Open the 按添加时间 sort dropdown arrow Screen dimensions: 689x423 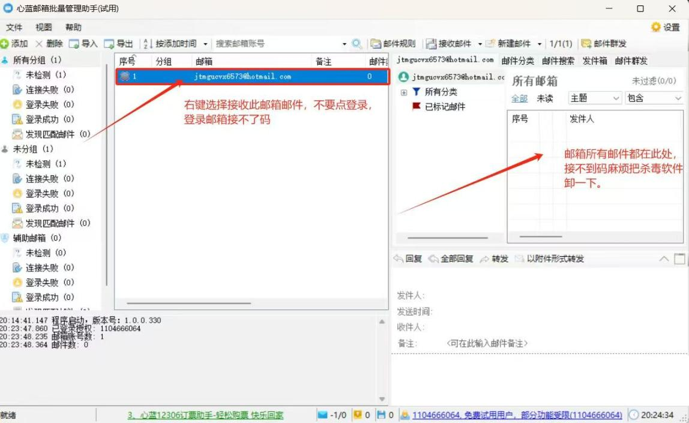[x=205, y=44]
